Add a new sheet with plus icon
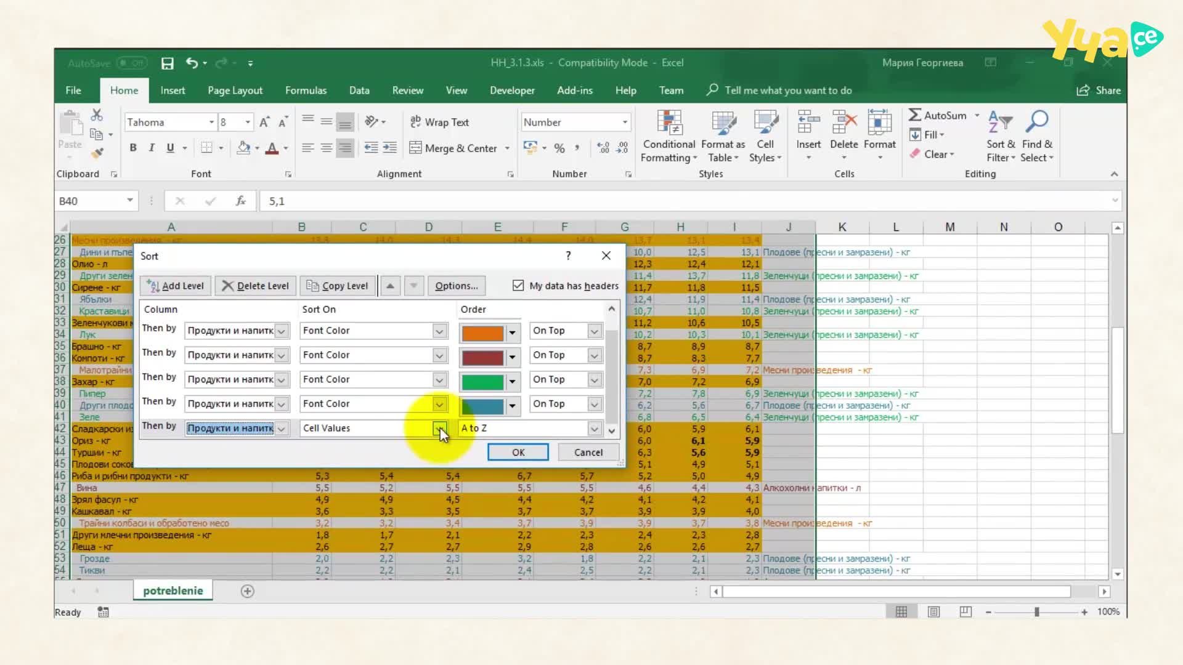1183x665 pixels. [247, 591]
